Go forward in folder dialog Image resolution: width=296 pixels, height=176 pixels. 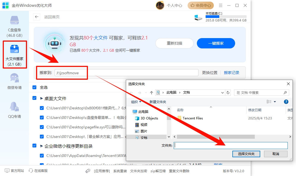pyautogui.click(x=139, y=92)
